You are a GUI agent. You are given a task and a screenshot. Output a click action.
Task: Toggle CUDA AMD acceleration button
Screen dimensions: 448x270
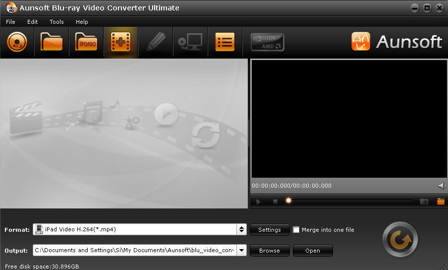coord(268,42)
